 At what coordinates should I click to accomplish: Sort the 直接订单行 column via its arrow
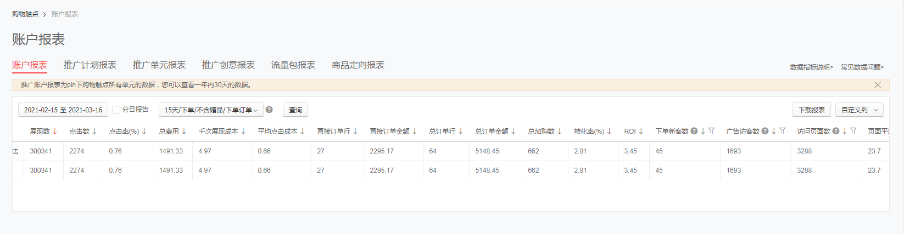(x=355, y=132)
